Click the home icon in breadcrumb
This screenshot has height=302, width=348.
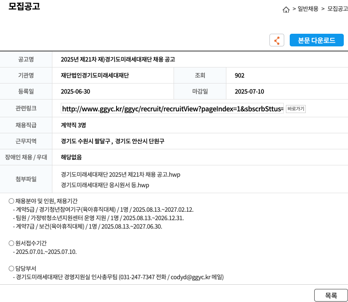(x=286, y=9)
